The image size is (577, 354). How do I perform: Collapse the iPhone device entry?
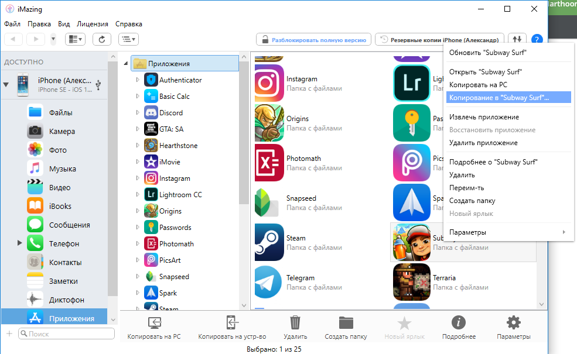pyautogui.click(x=6, y=84)
